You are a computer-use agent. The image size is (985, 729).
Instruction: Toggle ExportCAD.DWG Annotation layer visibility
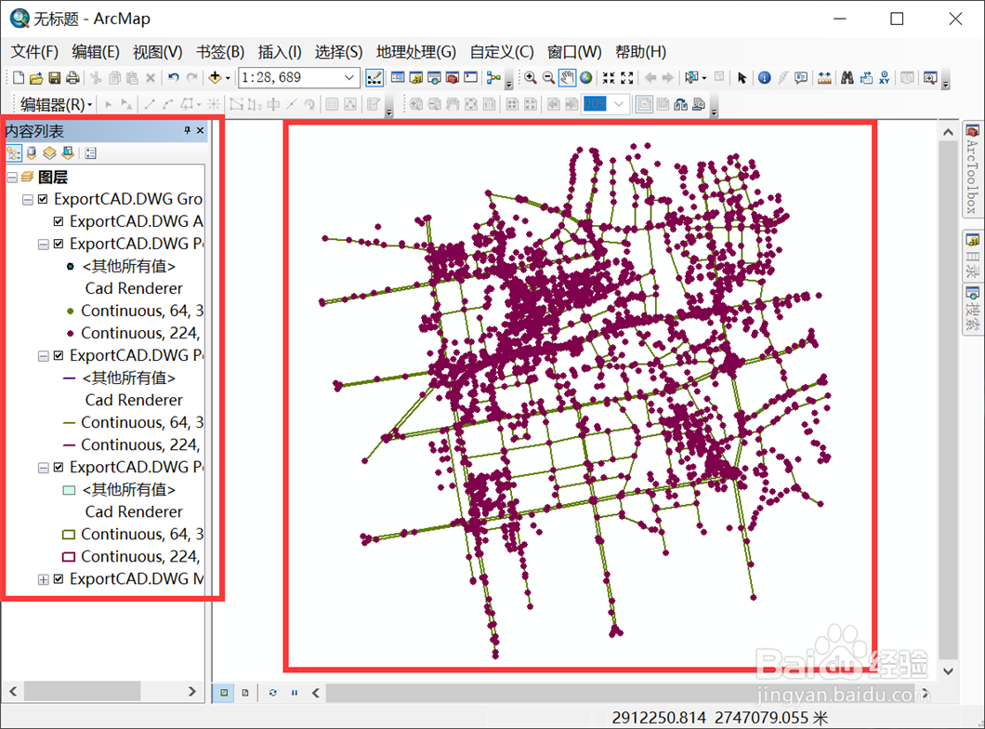pos(59,221)
